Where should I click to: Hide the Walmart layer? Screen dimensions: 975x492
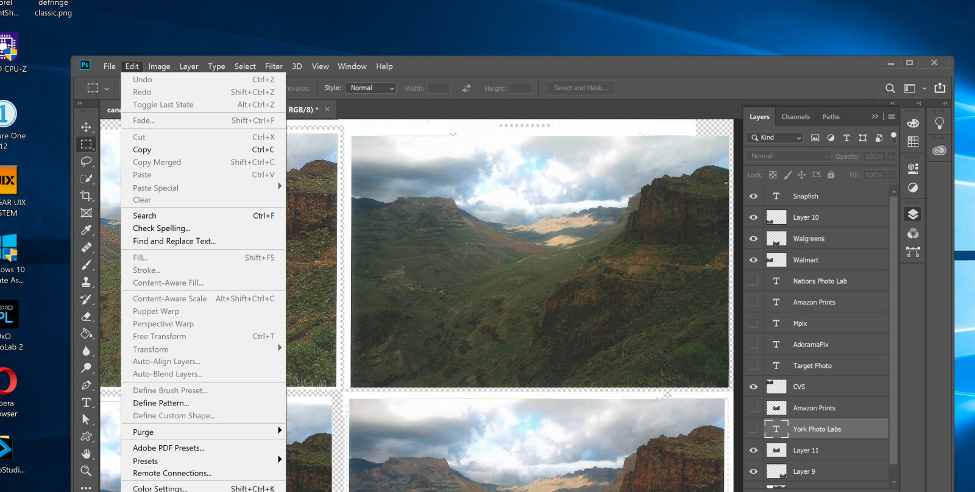753,260
